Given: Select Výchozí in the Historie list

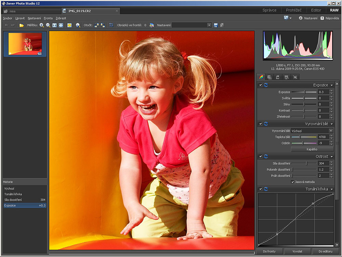Looking at the screenshot, I should pos(25,189).
